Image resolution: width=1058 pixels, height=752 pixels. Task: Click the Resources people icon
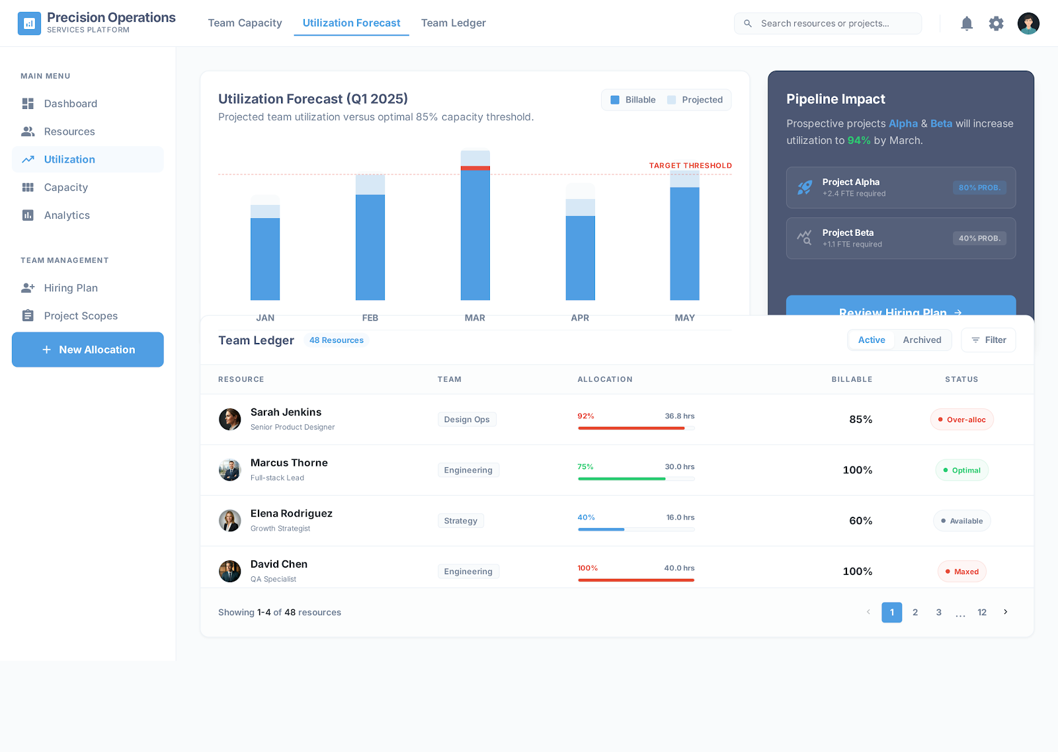click(x=28, y=132)
